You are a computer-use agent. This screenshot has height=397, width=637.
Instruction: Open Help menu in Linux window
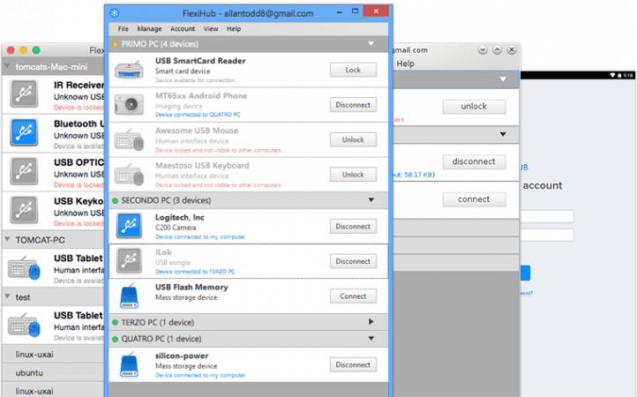point(405,64)
